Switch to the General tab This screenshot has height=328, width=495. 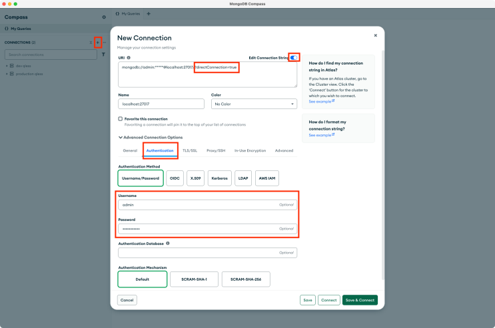(x=130, y=150)
